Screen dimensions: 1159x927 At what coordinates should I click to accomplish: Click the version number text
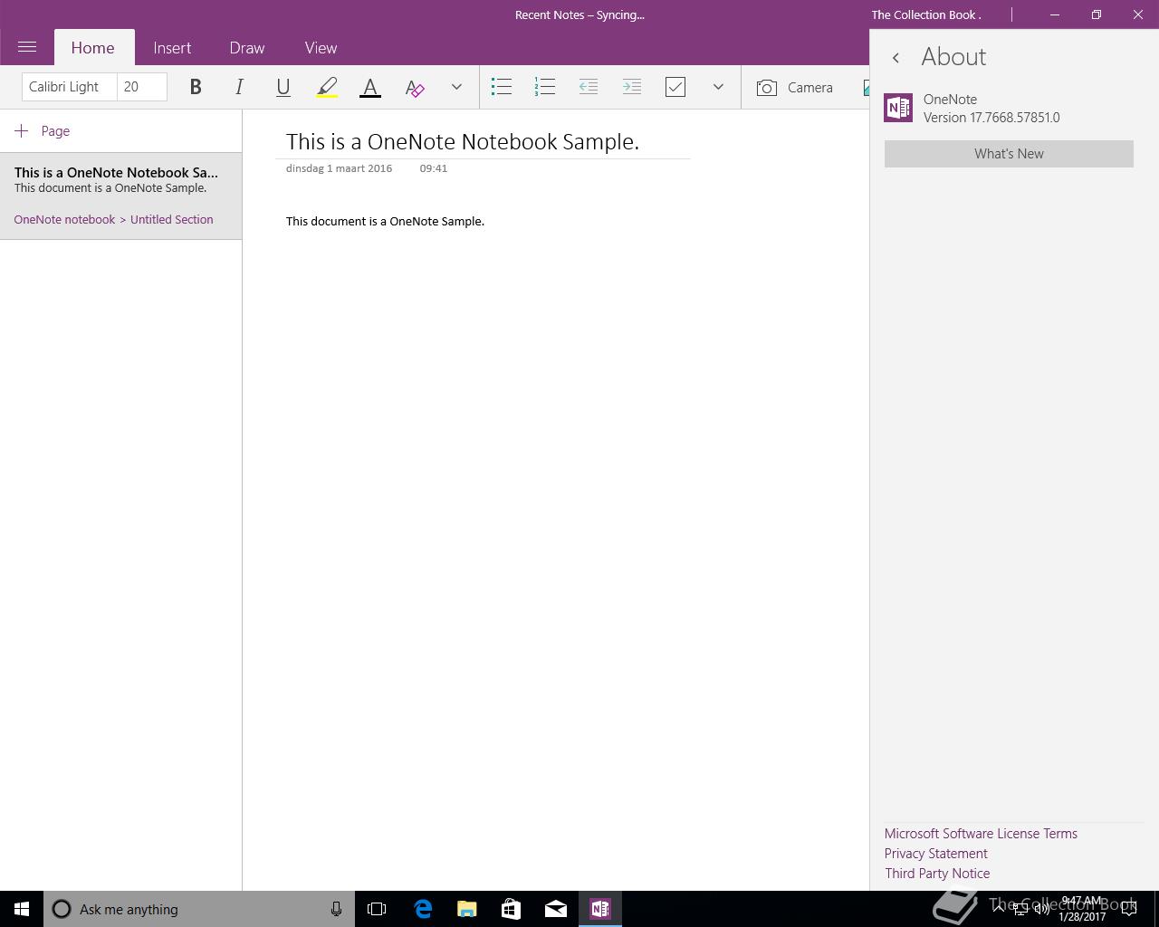coord(991,118)
